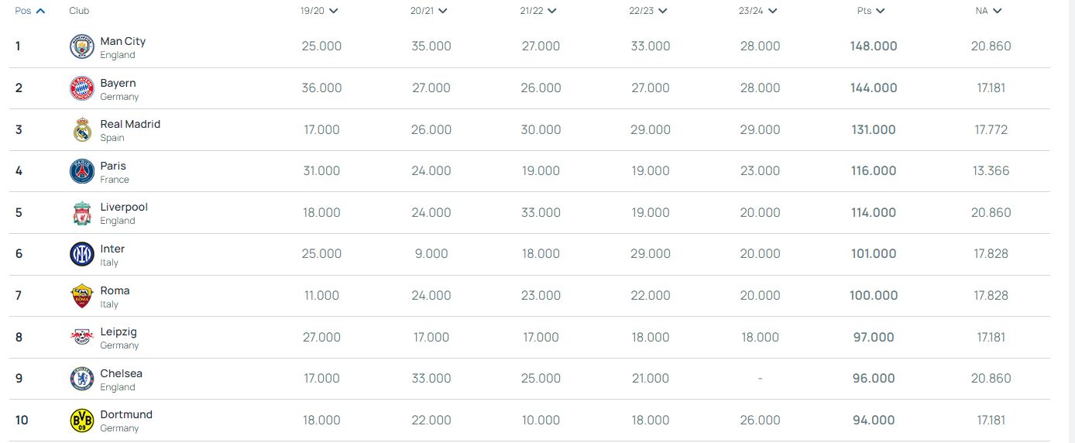Open the Dortmund club name link
Viewport: 1075px width, 443px height.
pos(126,414)
